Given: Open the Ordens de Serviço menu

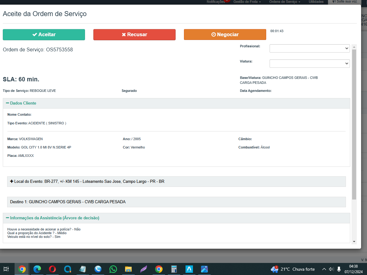Looking at the screenshot, I should point(284,2).
